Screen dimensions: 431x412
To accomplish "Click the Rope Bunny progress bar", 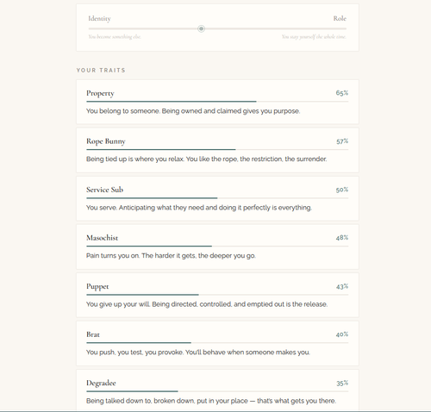I will (x=217, y=150).
